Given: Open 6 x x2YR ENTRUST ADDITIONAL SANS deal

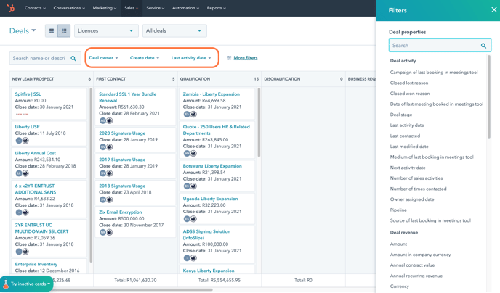Looking at the screenshot, I should coord(35,189).
